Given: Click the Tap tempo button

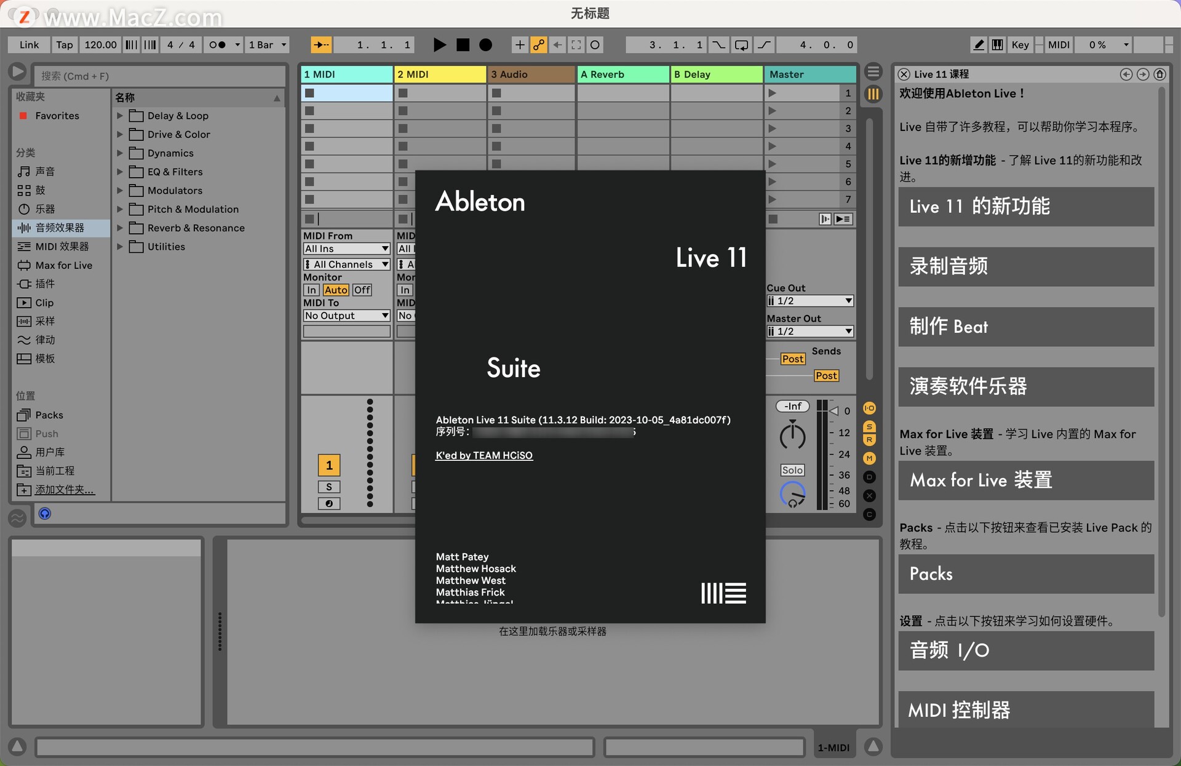Looking at the screenshot, I should (65, 45).
